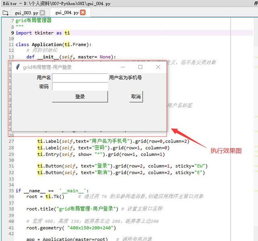Click the root.geometry("400x150+200+240") line

pyautogui.click(x=71, y=228)
